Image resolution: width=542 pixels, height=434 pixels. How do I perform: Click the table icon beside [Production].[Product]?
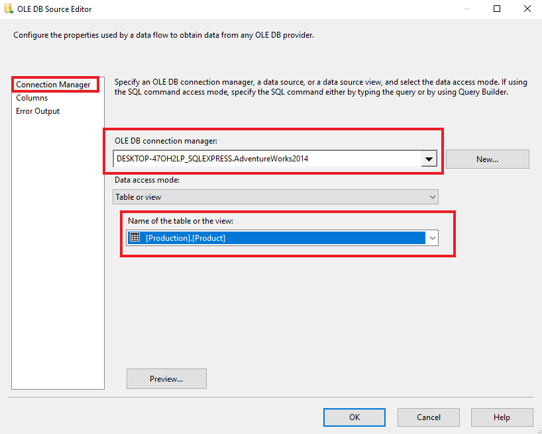point(135,238)
